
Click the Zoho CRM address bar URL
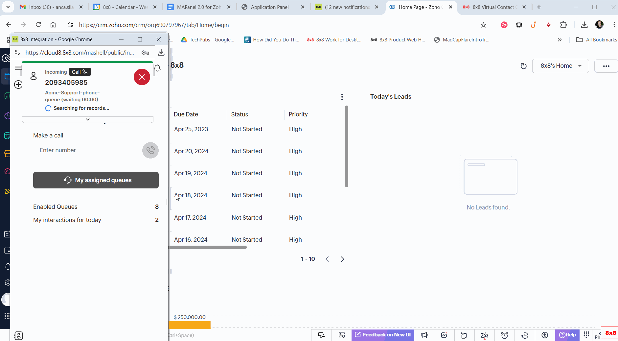pos(154,25)
